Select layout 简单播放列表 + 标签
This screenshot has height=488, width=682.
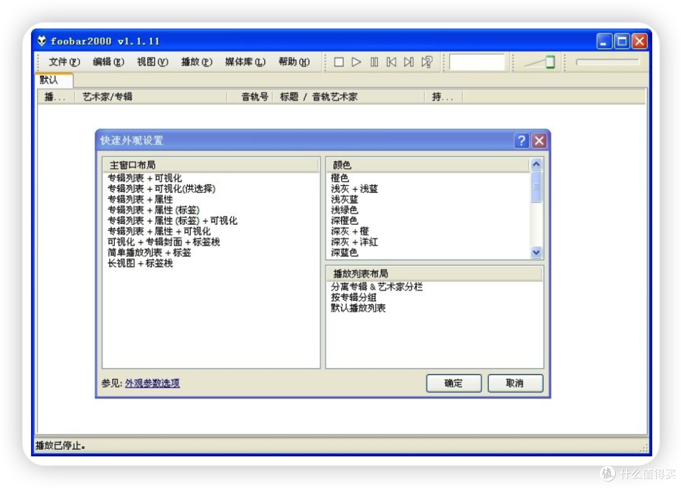[149, 253]
